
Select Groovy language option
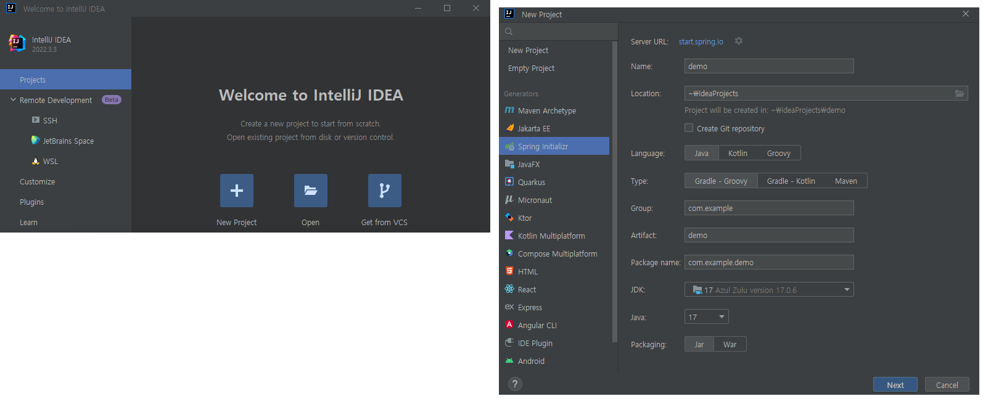(x=779, y=153)
